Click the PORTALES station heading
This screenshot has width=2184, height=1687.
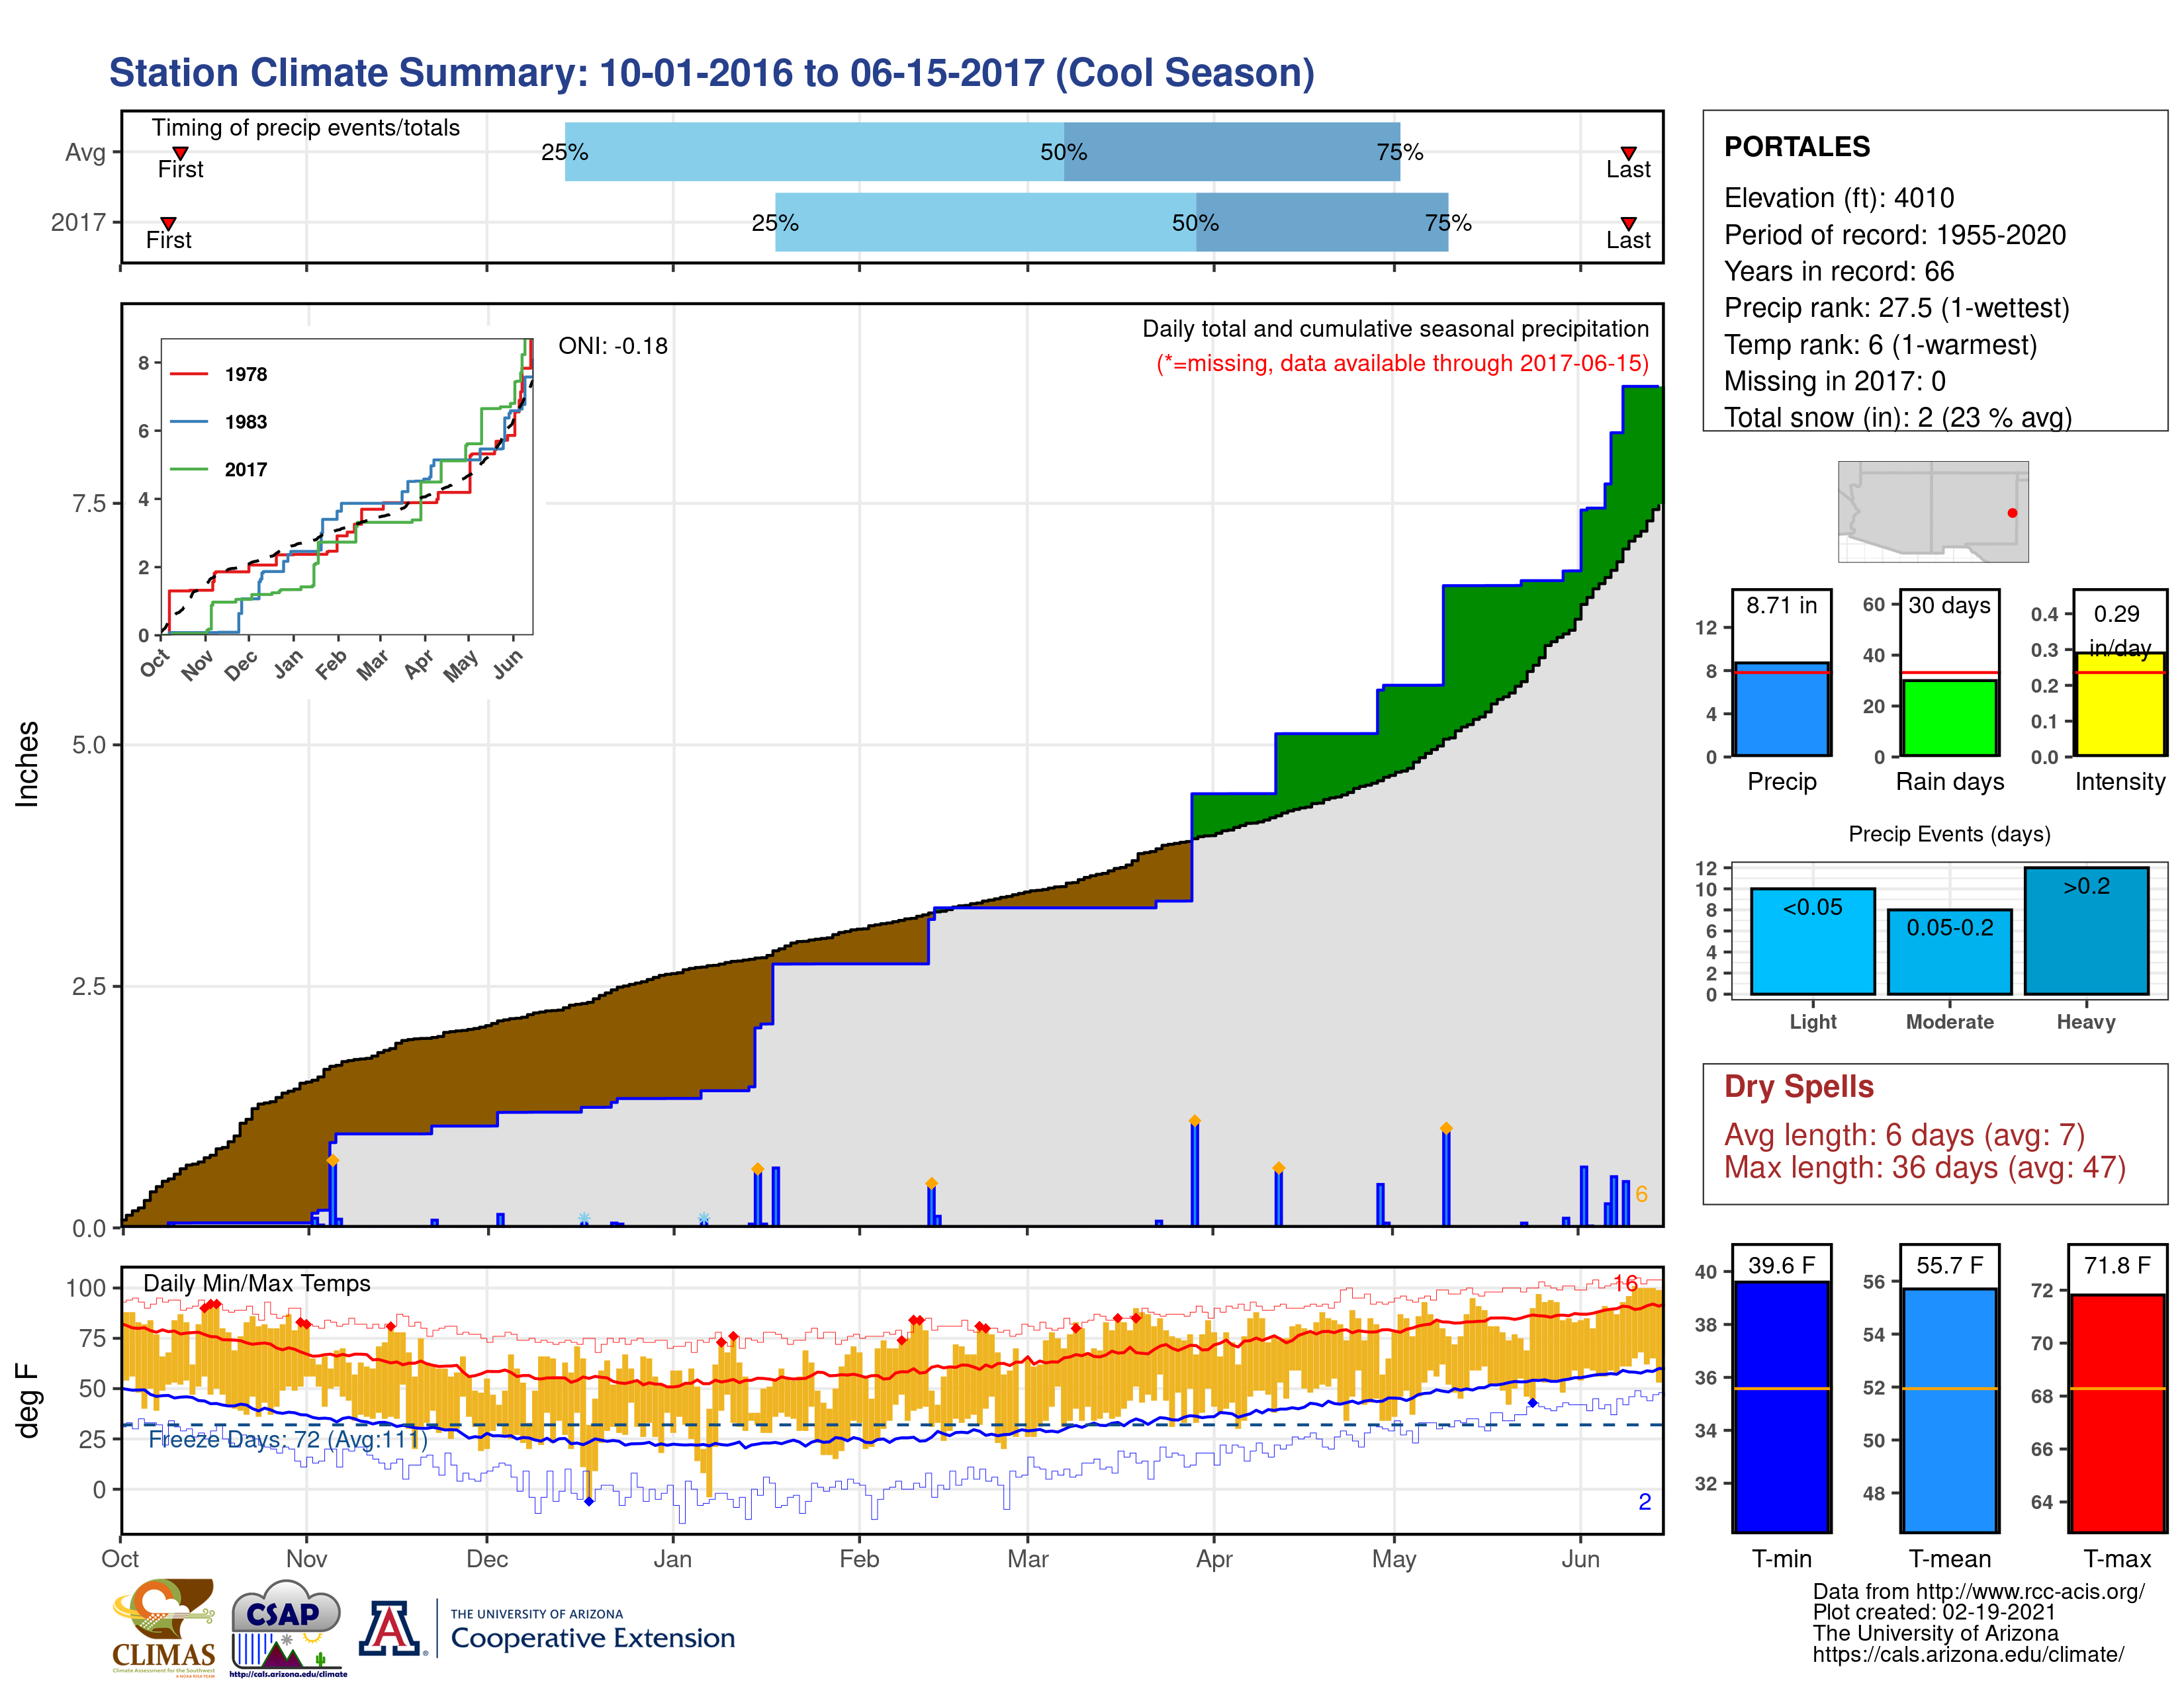[x=1796, y=147]
